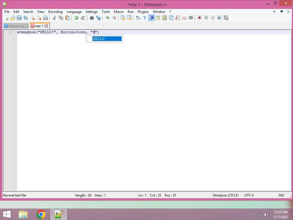Open the Edit menu

click(x=16, y=11)
